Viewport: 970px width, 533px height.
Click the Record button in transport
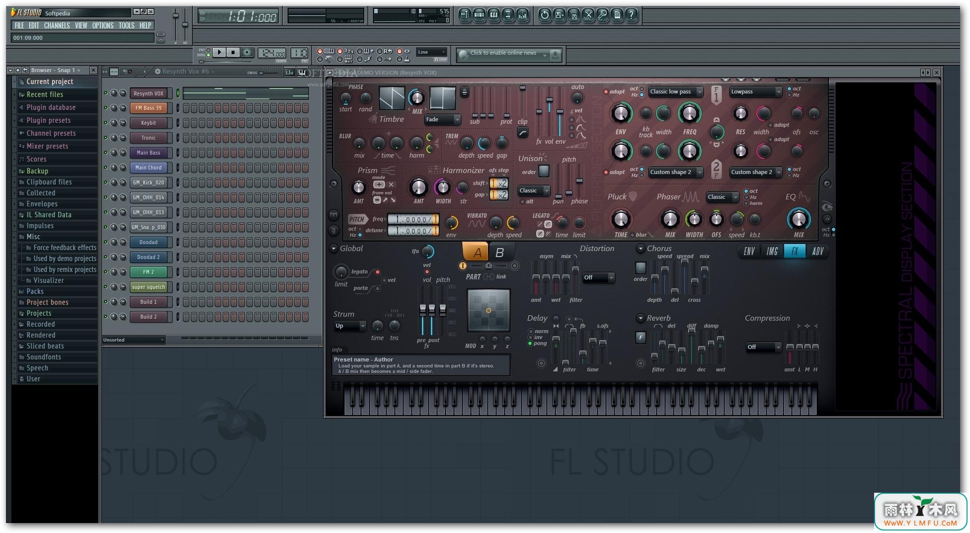[x=247, y=52]
